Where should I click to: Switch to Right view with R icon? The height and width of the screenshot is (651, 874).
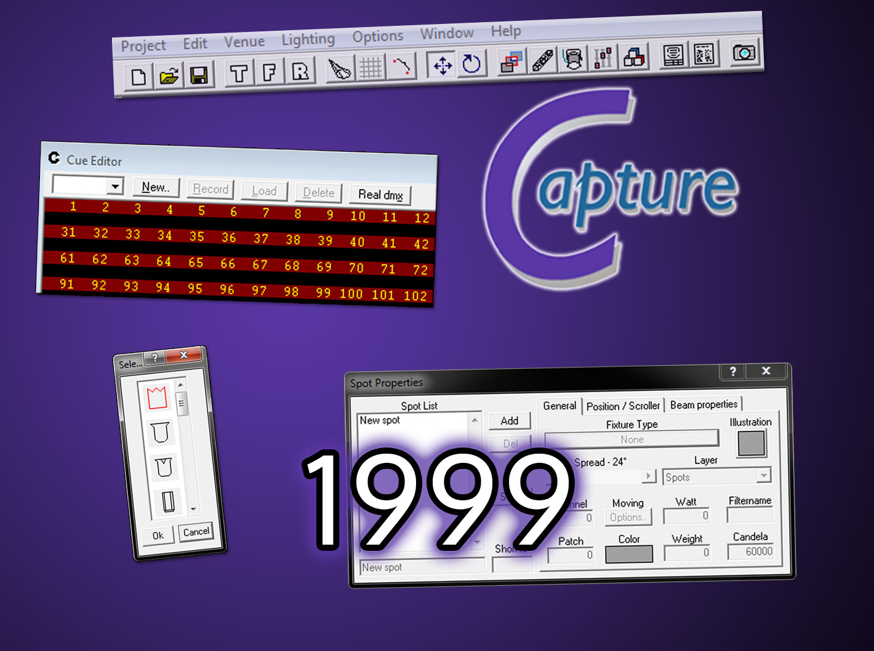pos(300,71)
